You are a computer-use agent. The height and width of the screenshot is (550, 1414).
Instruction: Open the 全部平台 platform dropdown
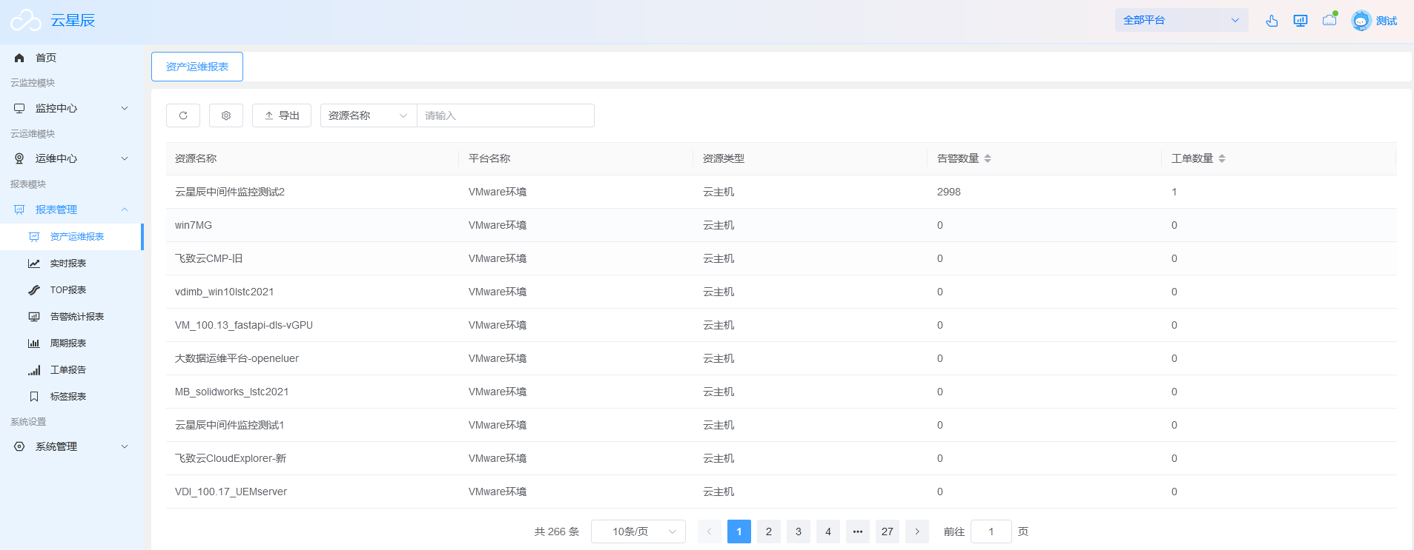(1182, 20)
